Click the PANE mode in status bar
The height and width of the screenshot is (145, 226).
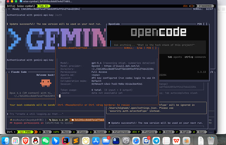tap(25, 132)
